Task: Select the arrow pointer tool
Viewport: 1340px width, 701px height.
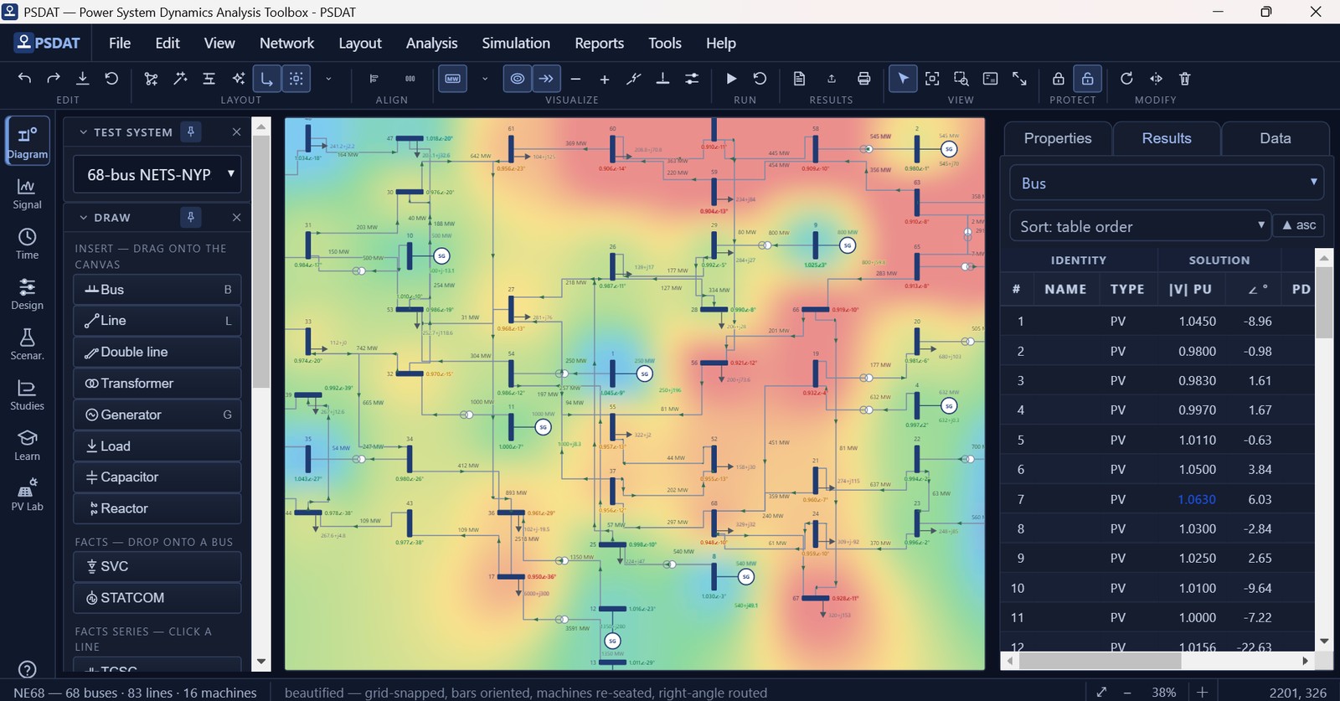Action: [903, 79]
